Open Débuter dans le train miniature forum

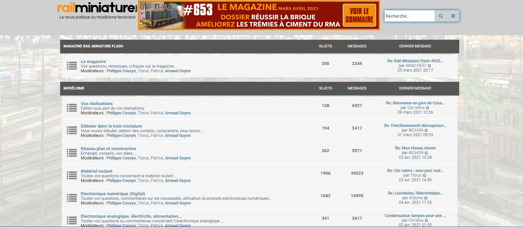tap(111, 126)
